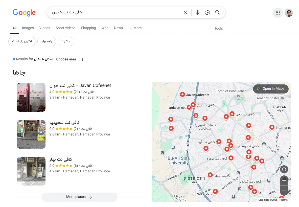The image size is (299, 207).
Task: Click the 'استان همدان' results location text
Action: [x=44, y=59]
